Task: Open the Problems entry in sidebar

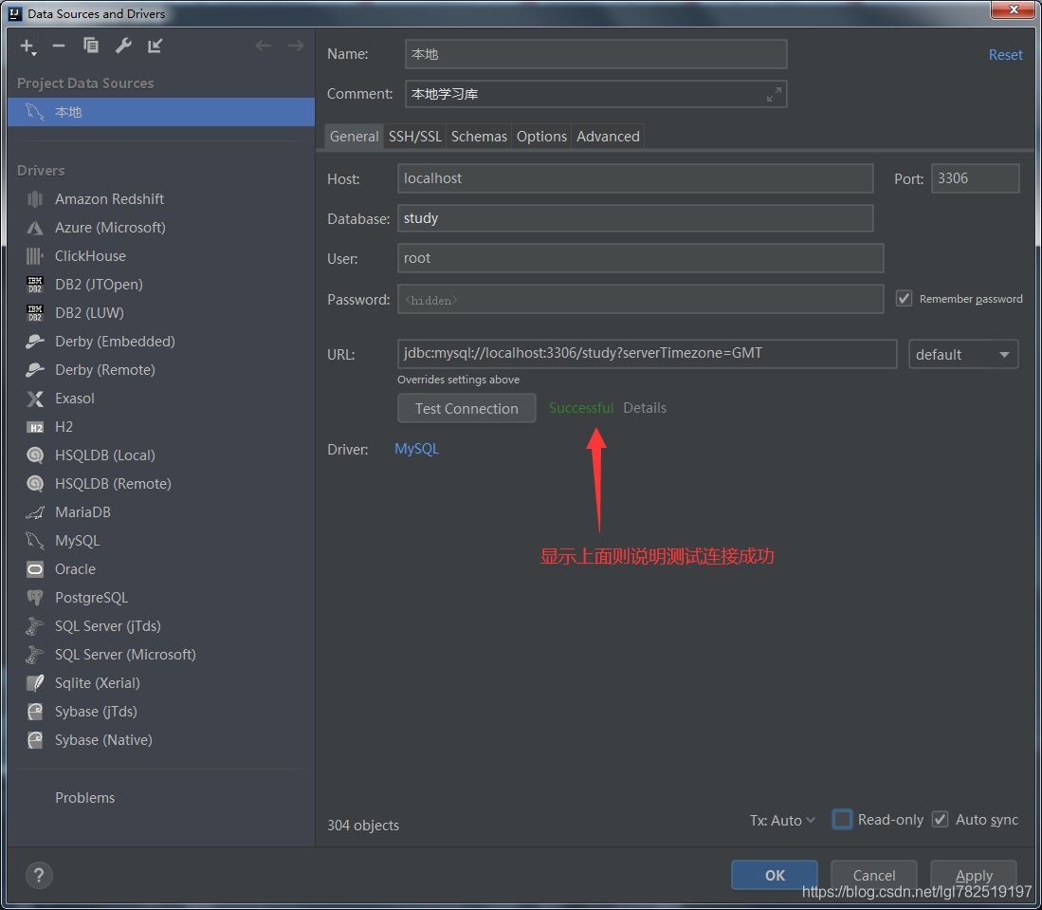Action: tap(84, 798)
